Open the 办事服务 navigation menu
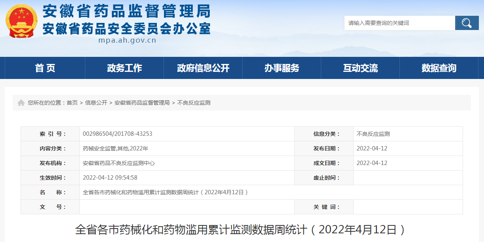 point(282,68)
